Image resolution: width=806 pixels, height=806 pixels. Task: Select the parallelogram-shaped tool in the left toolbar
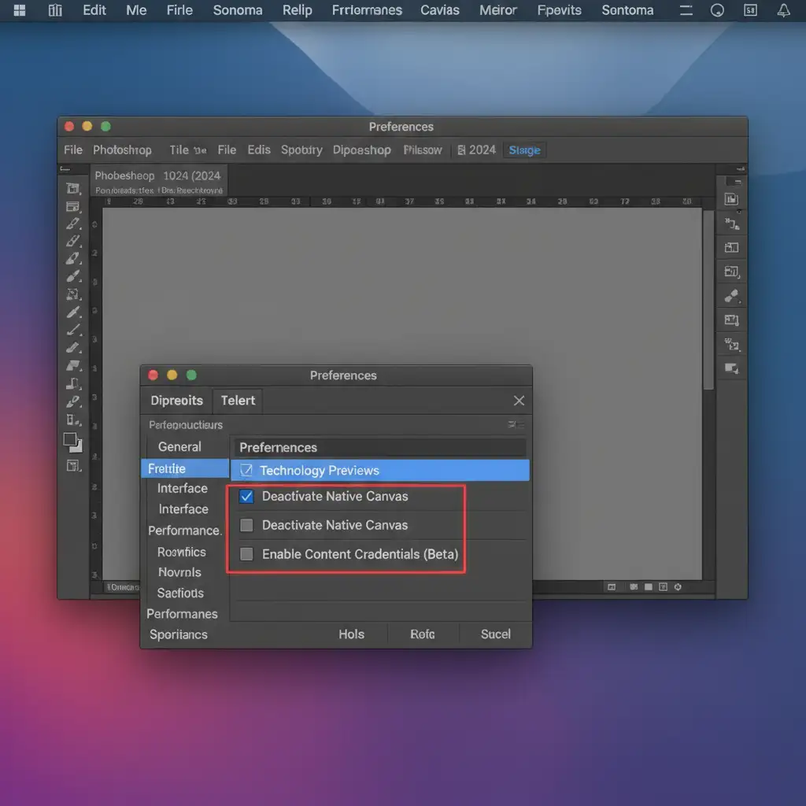point(73,365)
